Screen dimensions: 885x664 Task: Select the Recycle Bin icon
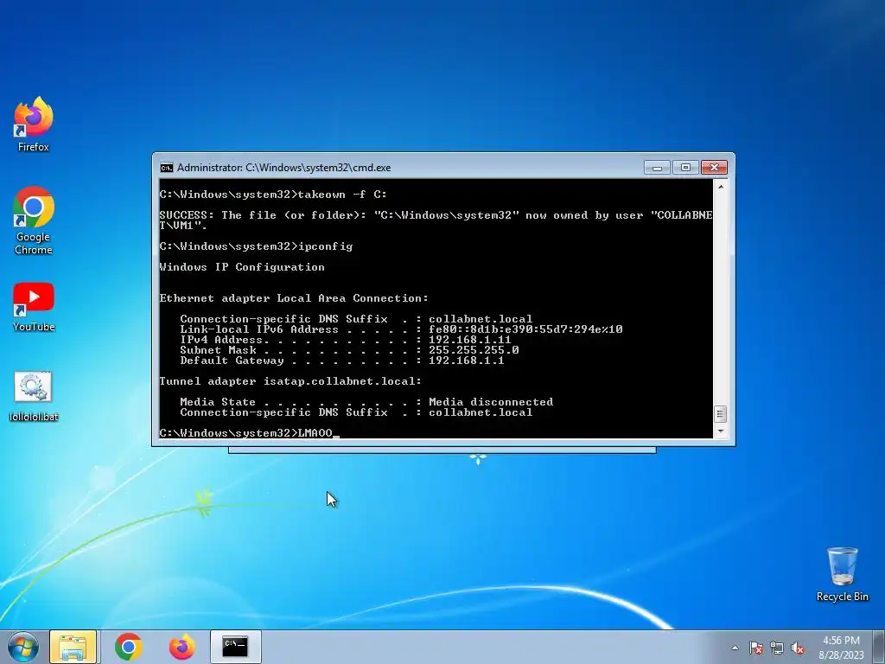pos(842,574)
